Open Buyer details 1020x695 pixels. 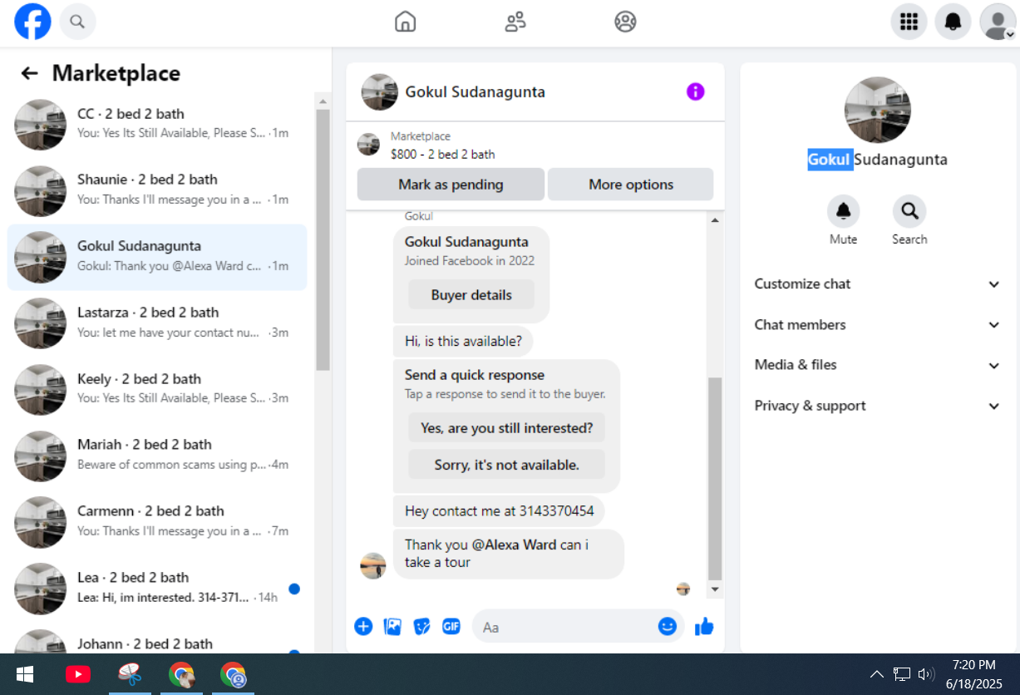tap(471, 295)
